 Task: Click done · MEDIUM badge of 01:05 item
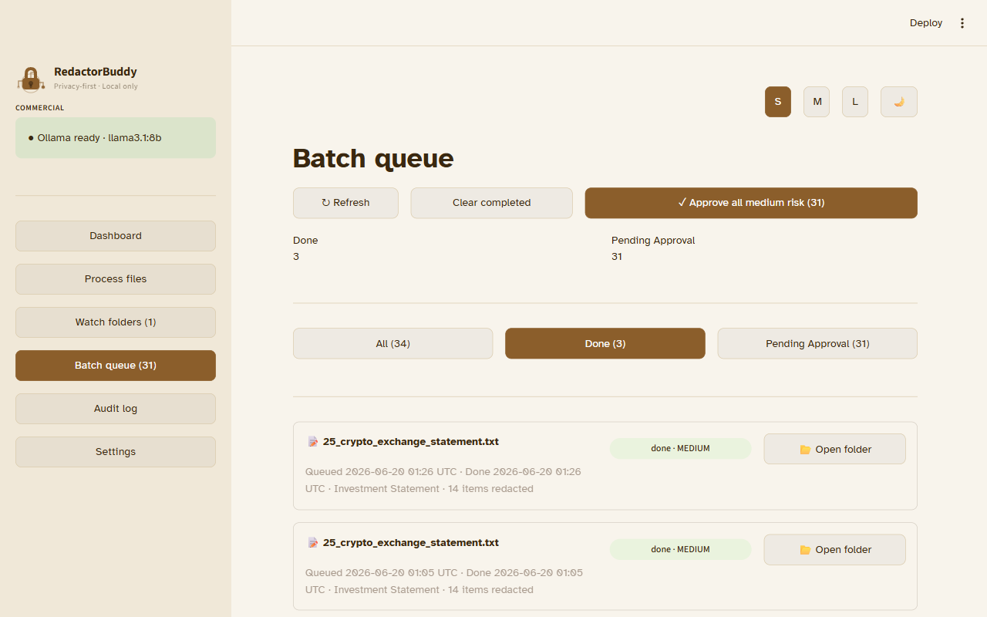(x=680, y=550)
